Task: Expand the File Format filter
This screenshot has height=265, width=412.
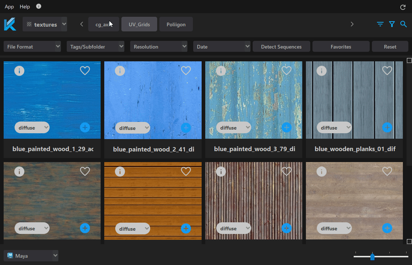Action: coord(32,47)
